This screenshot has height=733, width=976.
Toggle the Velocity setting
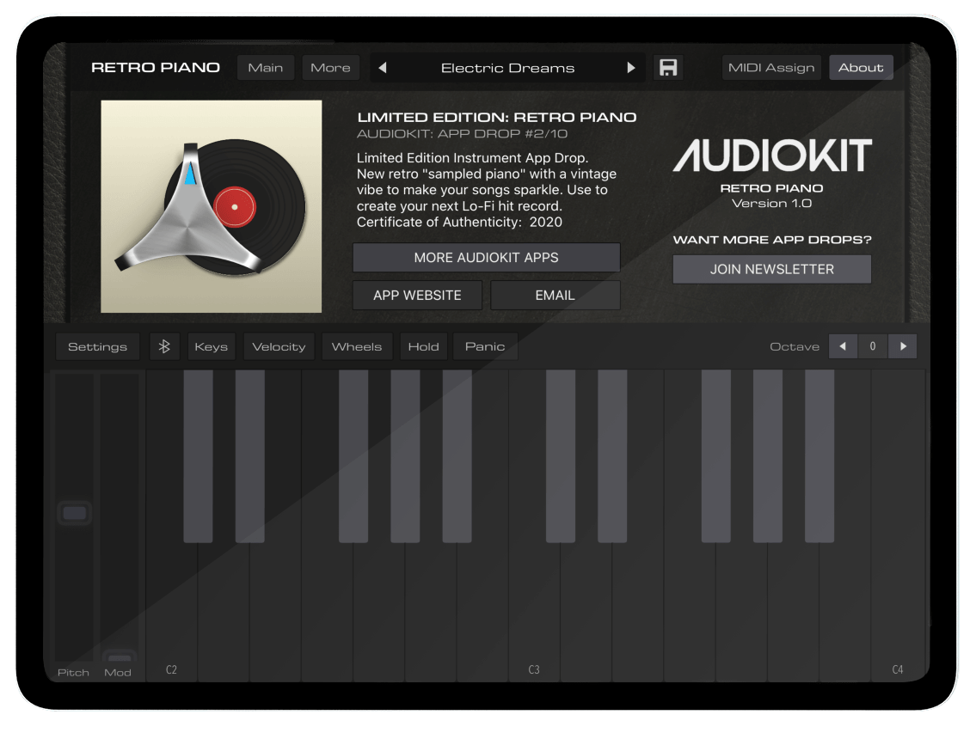click(279, 345)
